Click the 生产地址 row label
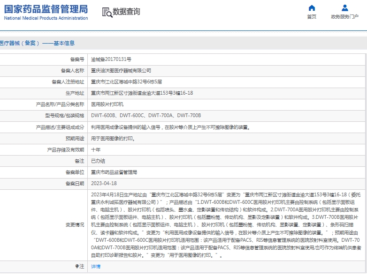 (x=75, y=93)
